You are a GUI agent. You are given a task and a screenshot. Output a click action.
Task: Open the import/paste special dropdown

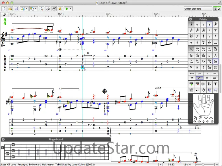(x=24, y=9)
